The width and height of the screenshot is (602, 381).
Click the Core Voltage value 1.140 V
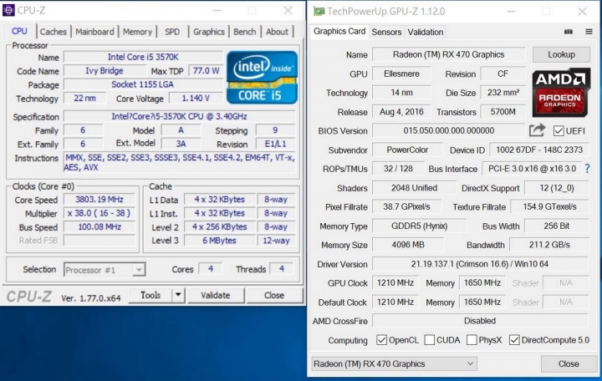(196, 99)
